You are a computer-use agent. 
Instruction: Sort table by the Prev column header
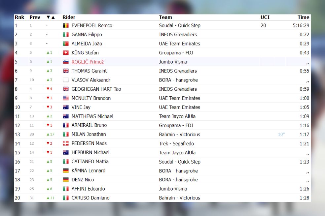coord(35,17)
